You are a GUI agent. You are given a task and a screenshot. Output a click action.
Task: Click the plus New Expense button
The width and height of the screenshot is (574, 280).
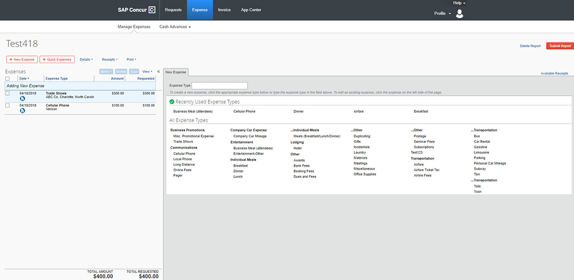(22, 59)
